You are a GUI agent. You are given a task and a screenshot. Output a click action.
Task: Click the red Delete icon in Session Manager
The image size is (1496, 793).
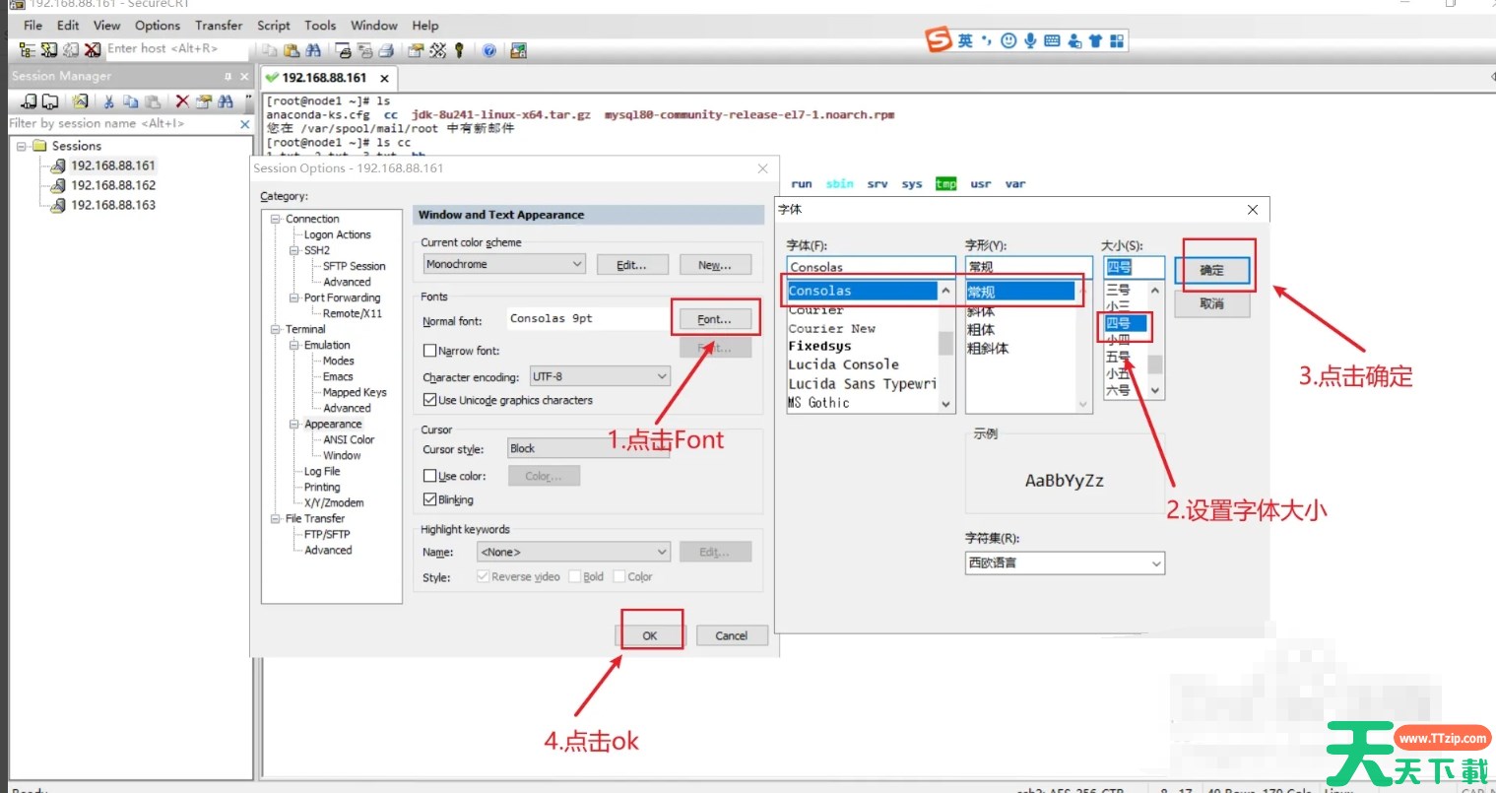pyautogui.click(x=182, y=100)
